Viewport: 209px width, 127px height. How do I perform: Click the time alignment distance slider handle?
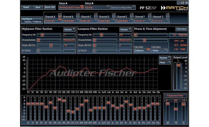(x=144, y=40)
